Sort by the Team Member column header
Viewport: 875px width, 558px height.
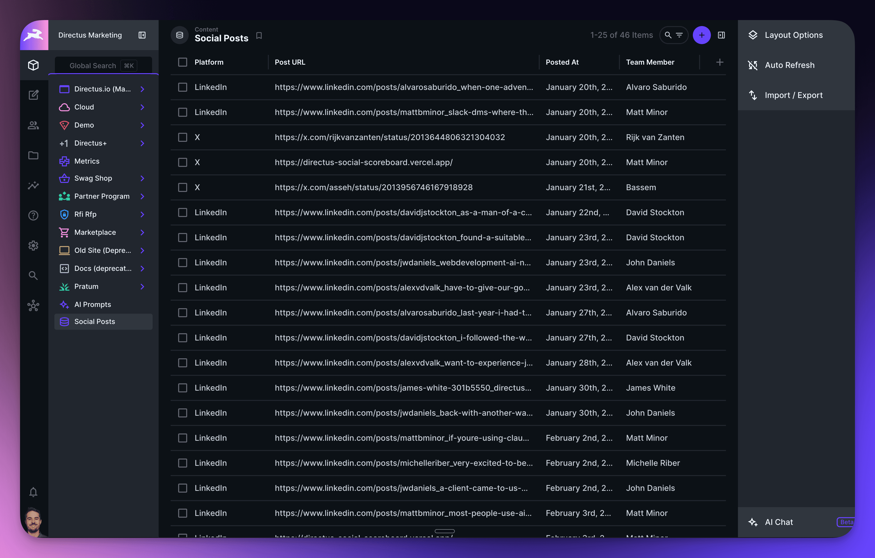click(650, 62)
